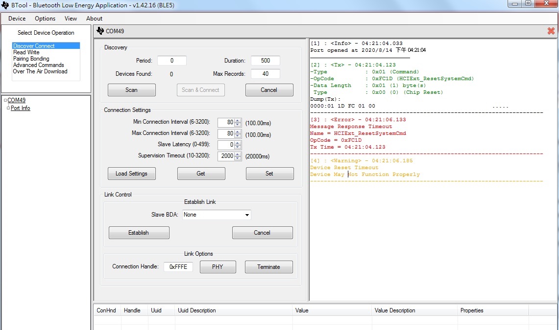Click the COM49 panel header icon
The image size is (559, 330).
[x=100, y=31]
